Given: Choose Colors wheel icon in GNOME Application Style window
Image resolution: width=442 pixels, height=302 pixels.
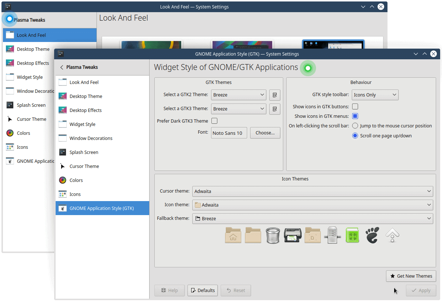Looking at the screenshot, I should [63, 180].
